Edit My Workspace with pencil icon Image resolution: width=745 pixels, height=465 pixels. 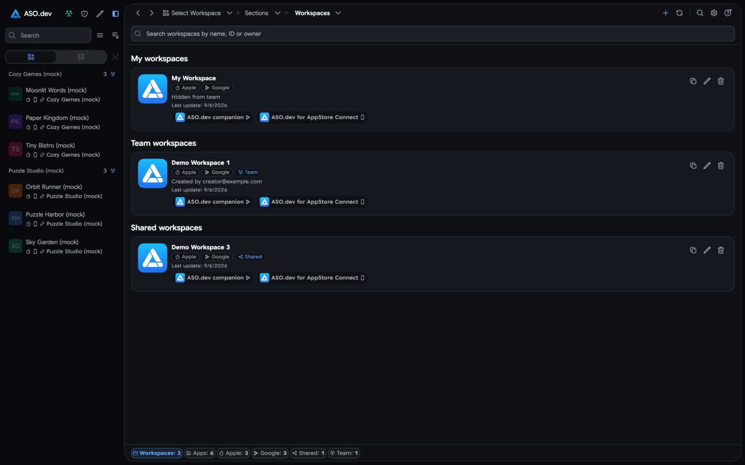coord(707,81)
